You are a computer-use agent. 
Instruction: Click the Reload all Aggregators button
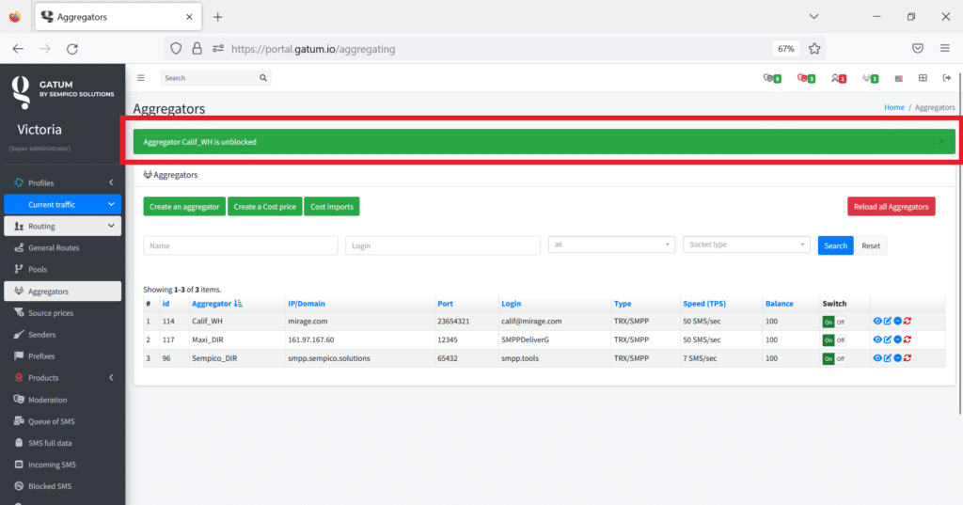tap(891, 207)
